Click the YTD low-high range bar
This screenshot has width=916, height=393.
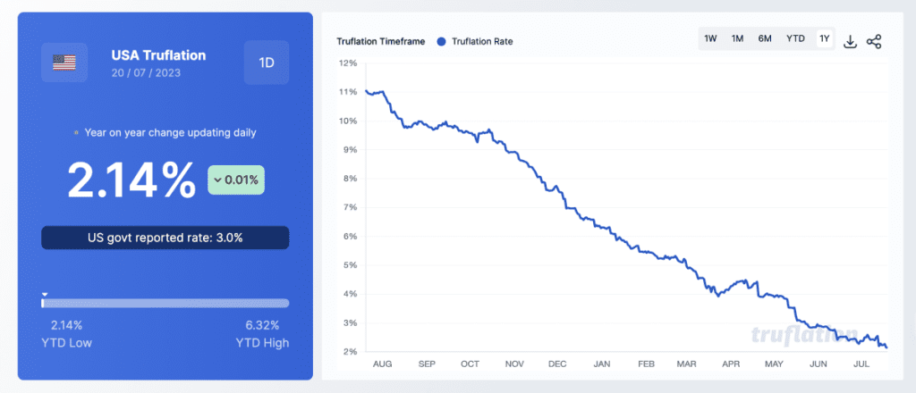tap(165, 303)
